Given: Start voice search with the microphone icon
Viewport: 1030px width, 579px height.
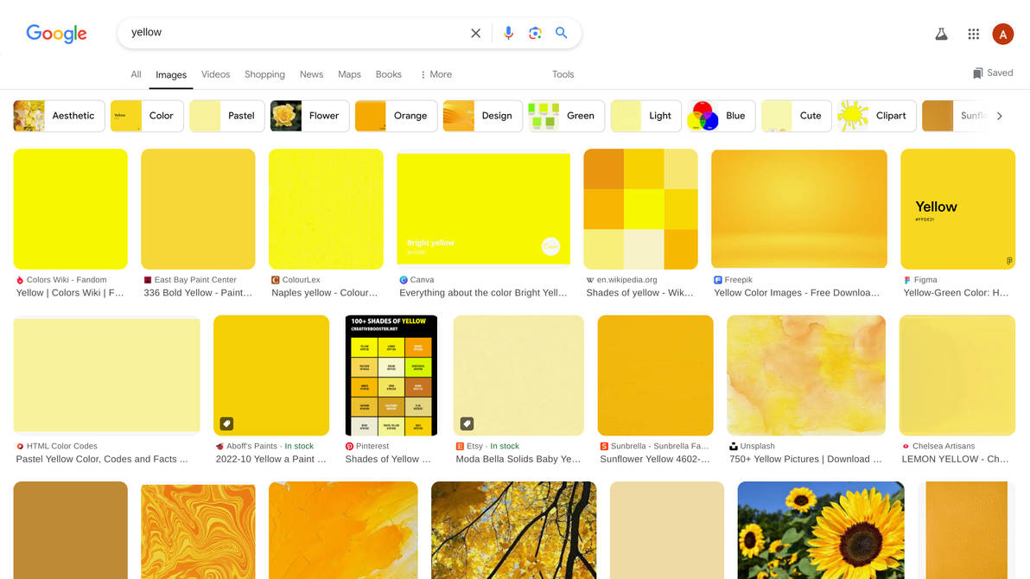Looking at the screenshot, I should pyautogui.click(x=508, y=33).
